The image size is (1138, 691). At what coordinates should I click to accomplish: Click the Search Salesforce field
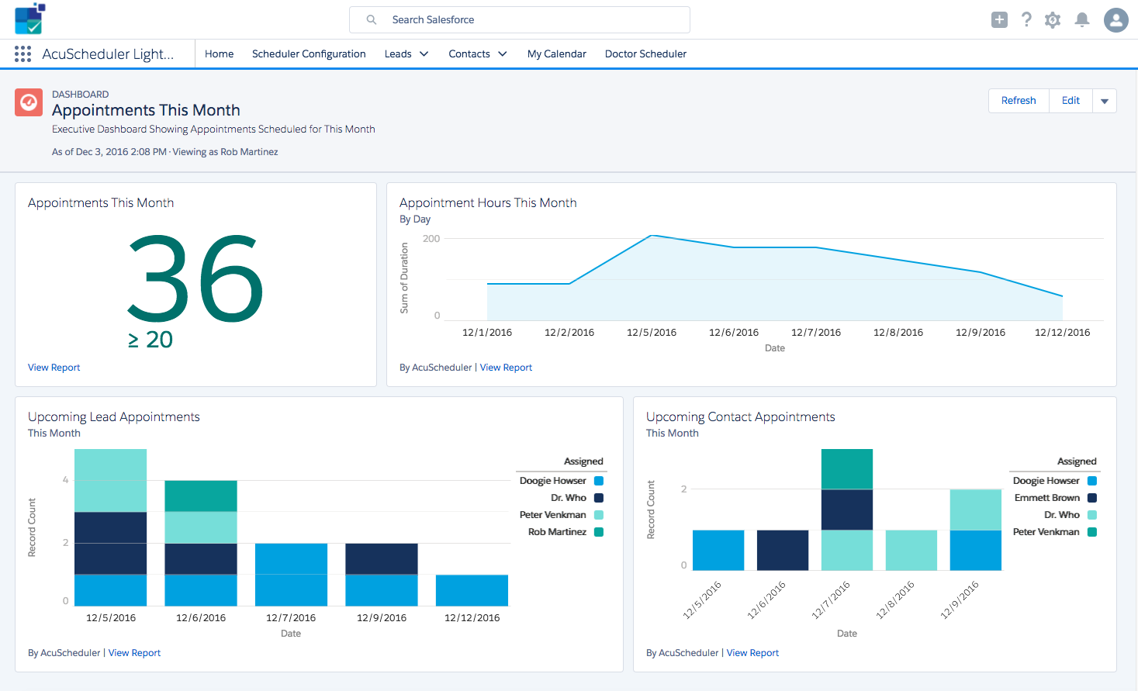tap(520, 20)
